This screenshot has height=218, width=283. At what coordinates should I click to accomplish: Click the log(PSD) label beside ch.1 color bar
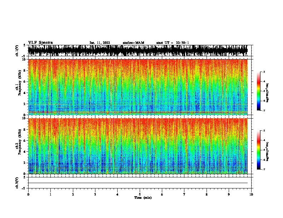[267, 93]
